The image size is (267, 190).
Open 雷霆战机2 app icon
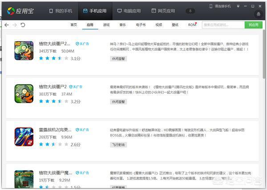click(x=24, y=137)
